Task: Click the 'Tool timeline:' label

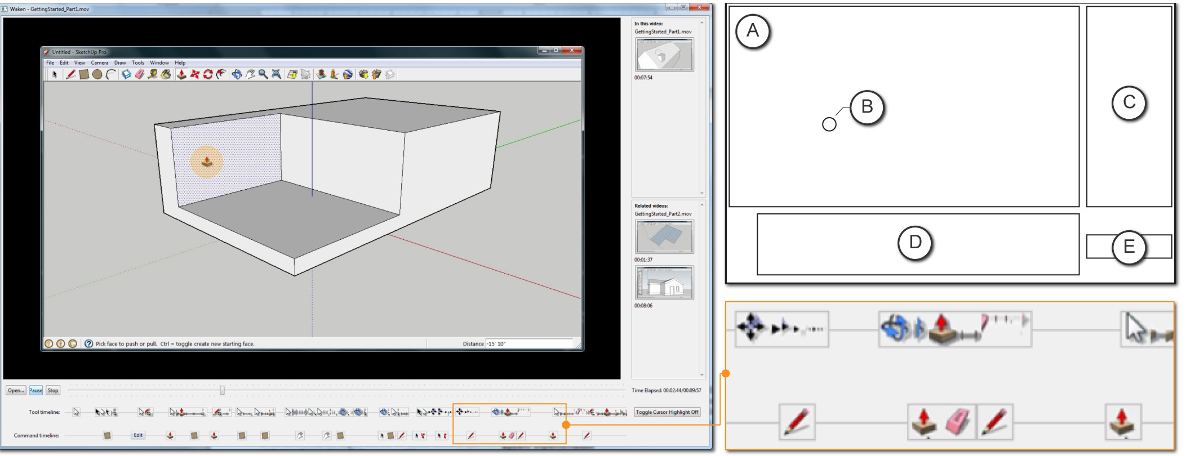Action: [44, 412]
